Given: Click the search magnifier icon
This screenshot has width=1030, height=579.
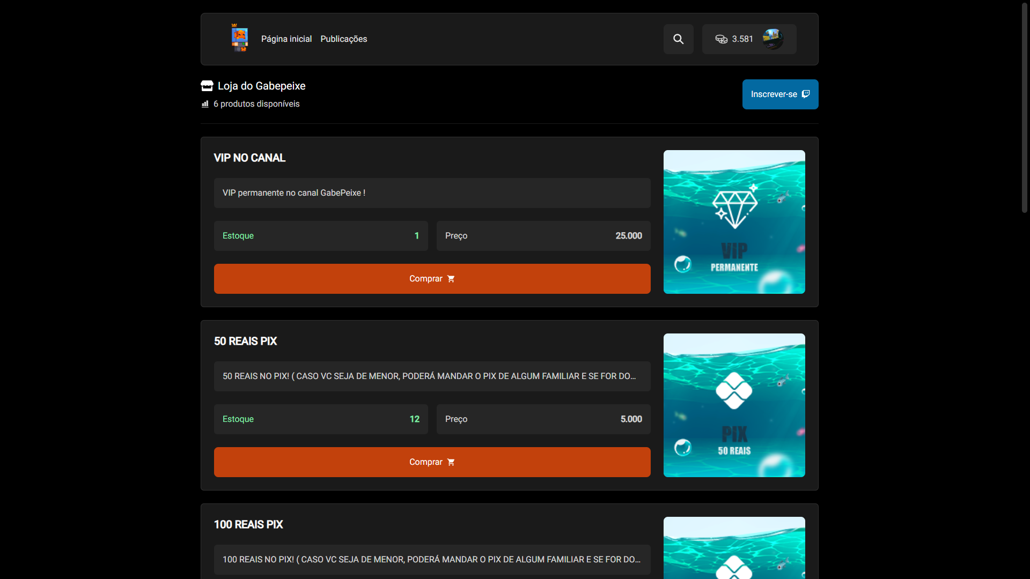Looking at the screenshot, I should point(678,39).
